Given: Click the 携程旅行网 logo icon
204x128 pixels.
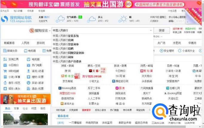Looking at the screenshot, I should 114,81.
